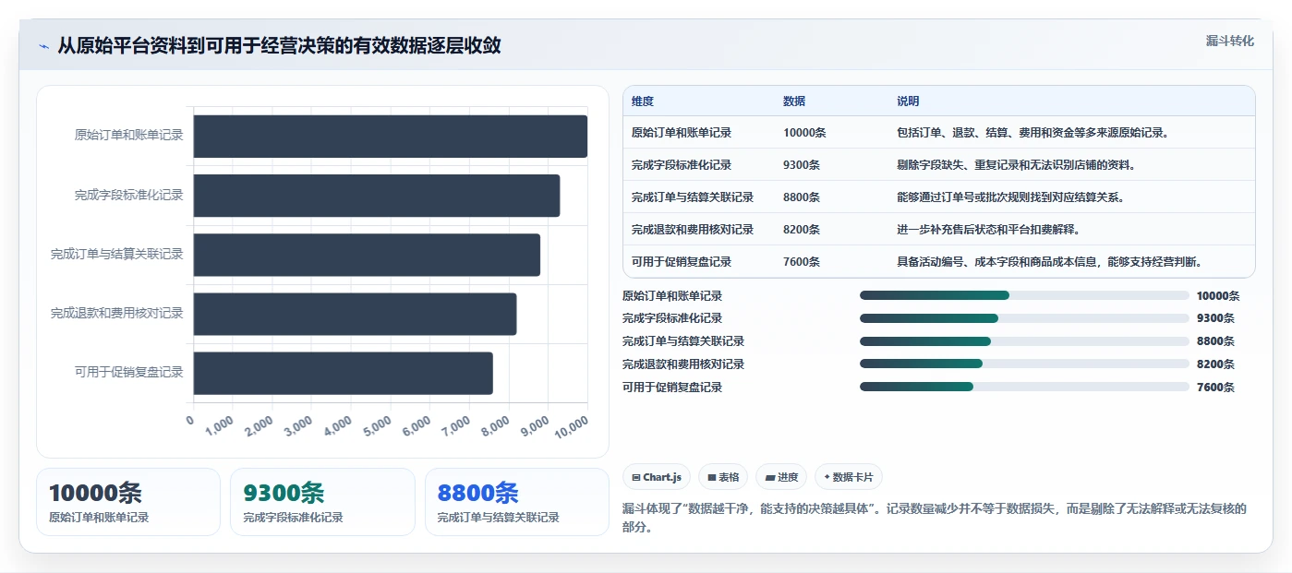Click description starting with 具备活动编号

[x=1052, y=262]
